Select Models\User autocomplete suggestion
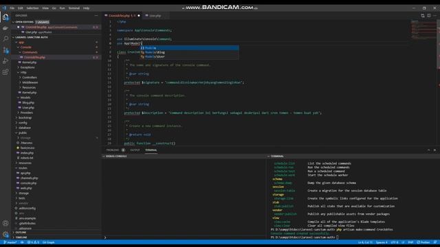Screen dimensions: 440x247 point(190,56)
